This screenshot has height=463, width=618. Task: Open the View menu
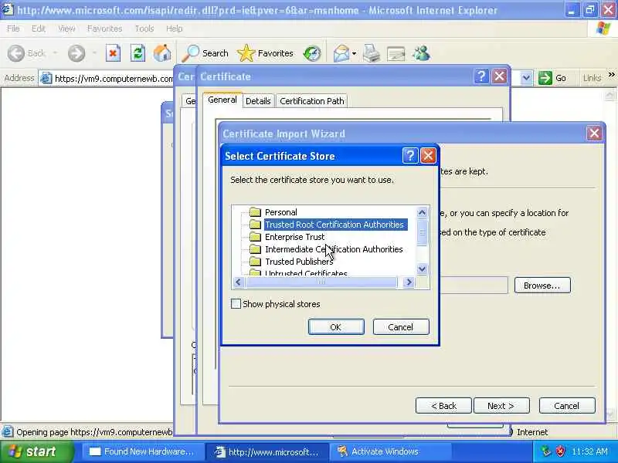pyautogui.click(x=66, y=29)
